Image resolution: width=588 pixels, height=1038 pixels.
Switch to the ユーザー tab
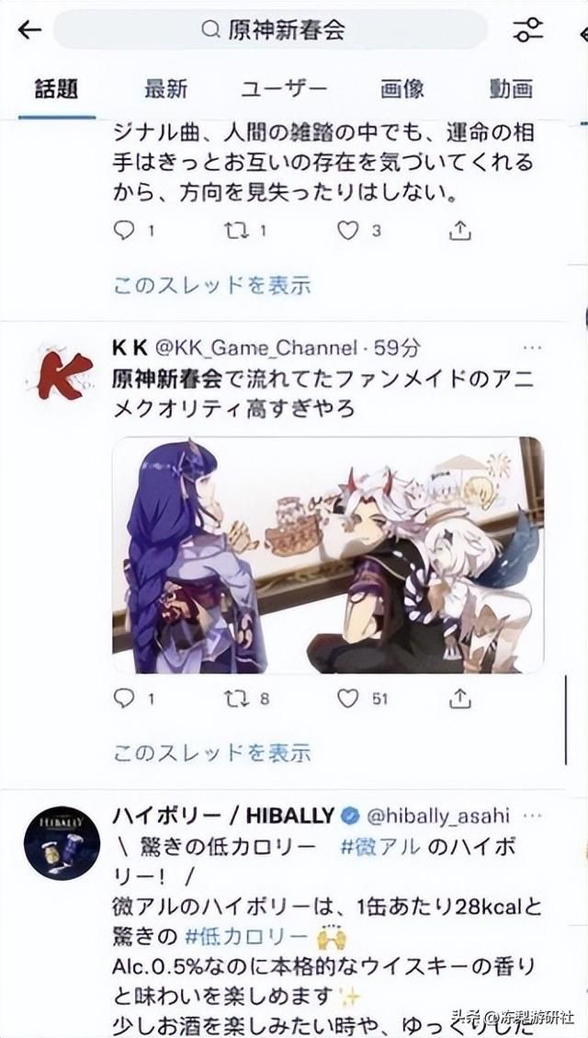click(x=284, y=88)
